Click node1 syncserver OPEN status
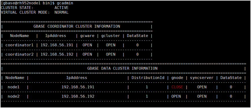 pos(202,87)
